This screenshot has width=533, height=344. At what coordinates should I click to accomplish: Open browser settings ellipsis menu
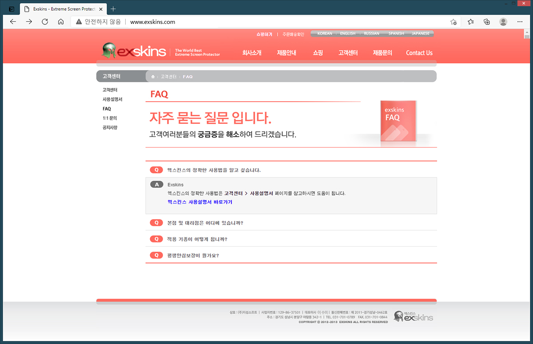(x=520, y=22)
